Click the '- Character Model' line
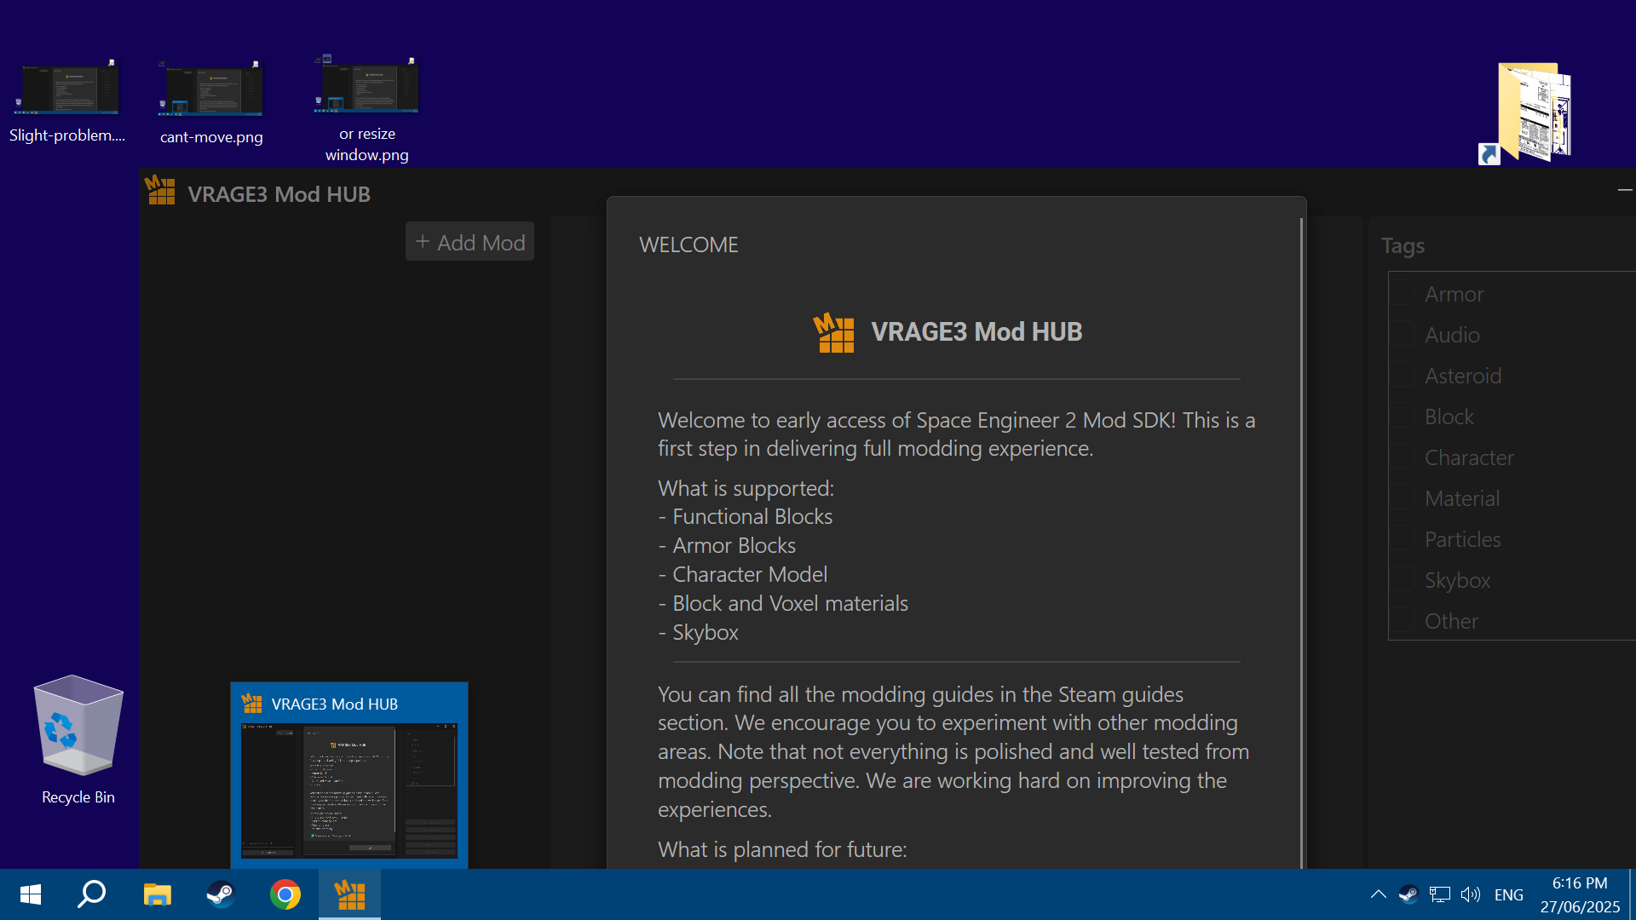Viewport: 1636px width, 920px height. pos(742,574)
